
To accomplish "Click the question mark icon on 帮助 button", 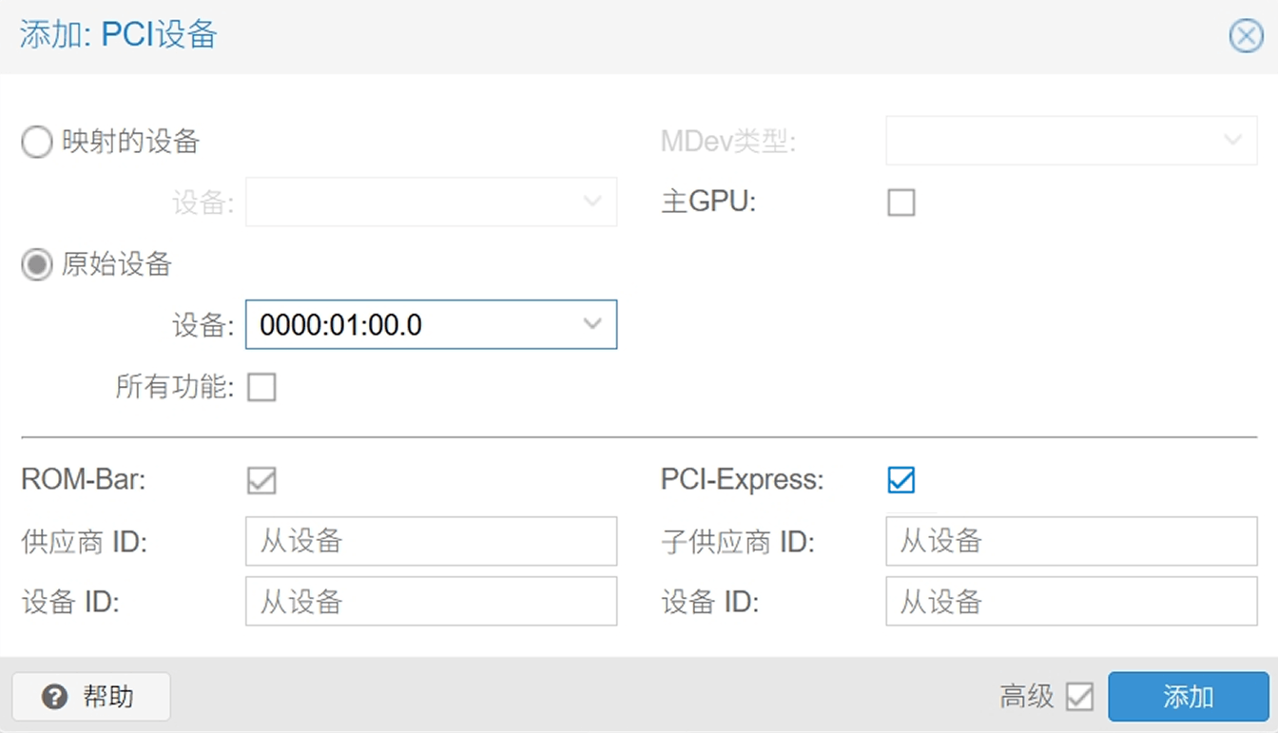I will click(54, 697).
